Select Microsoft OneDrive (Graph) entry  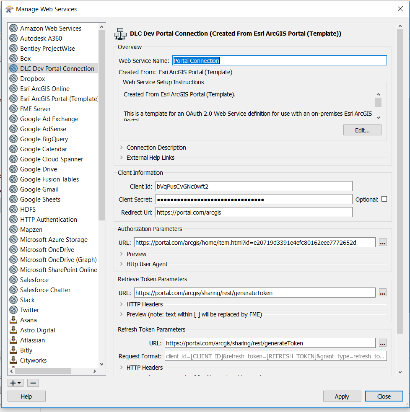[x=58, y=259]
